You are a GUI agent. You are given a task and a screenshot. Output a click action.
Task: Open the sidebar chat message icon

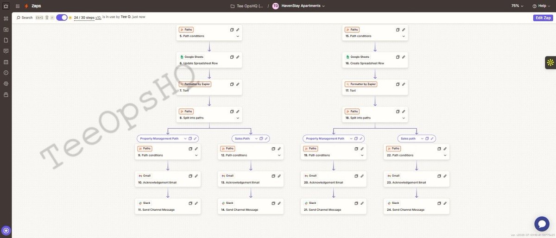[6, 51]
